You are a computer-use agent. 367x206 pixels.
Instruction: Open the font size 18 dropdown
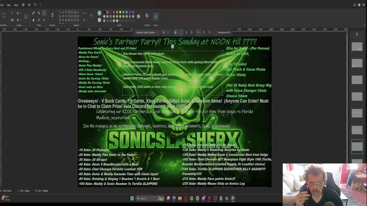[165, 32]
